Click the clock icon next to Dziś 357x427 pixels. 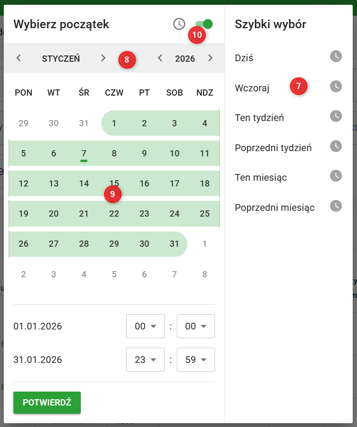point(336,56)
